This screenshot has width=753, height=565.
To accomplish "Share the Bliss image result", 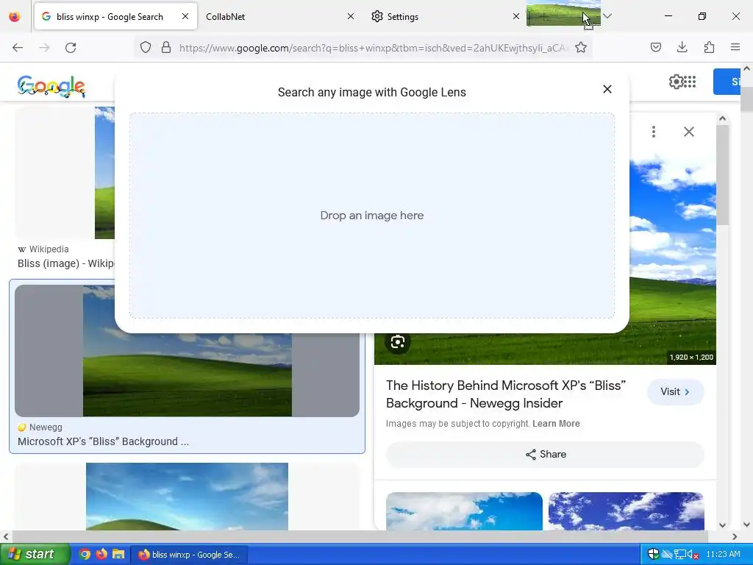I will [x=545, y=455].
